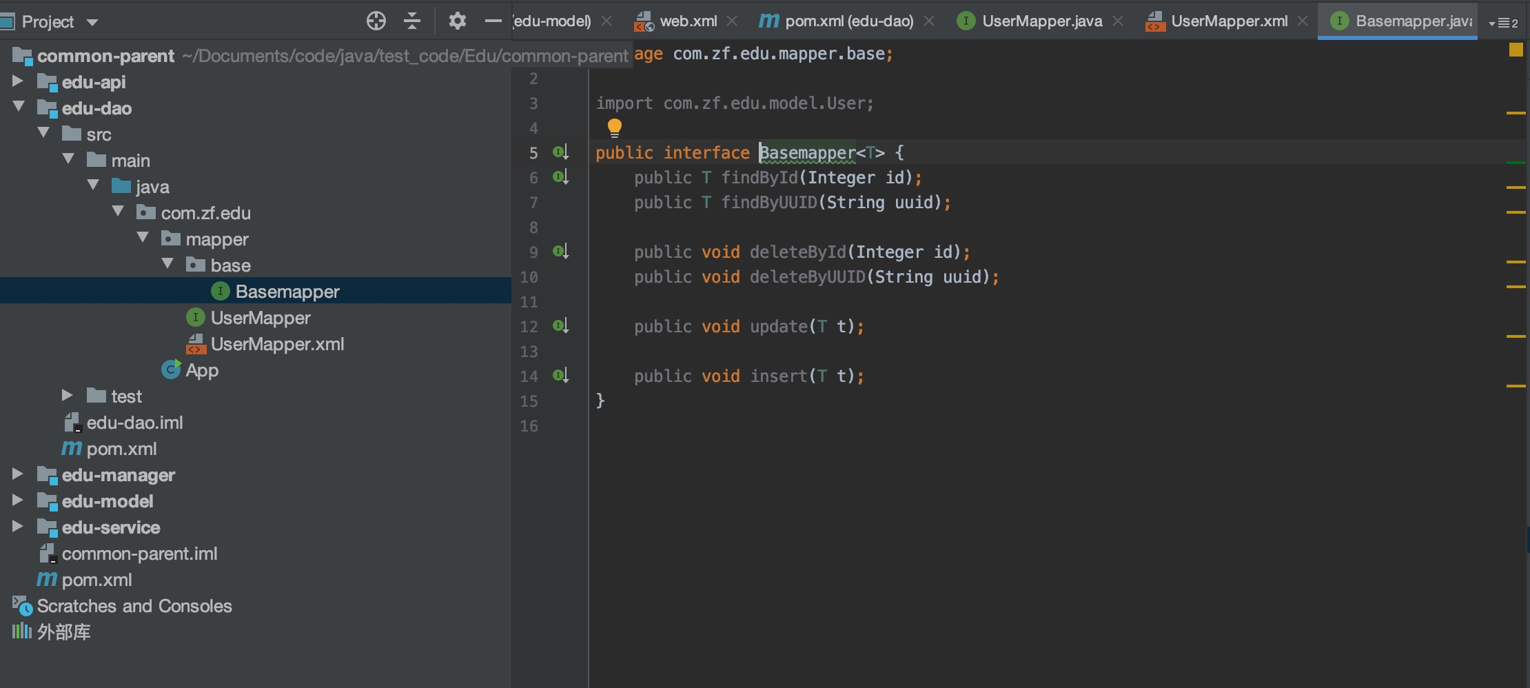Open Project panel settings gear
The height and width of the screenshot is (688, 1530).
pos(458,21)
